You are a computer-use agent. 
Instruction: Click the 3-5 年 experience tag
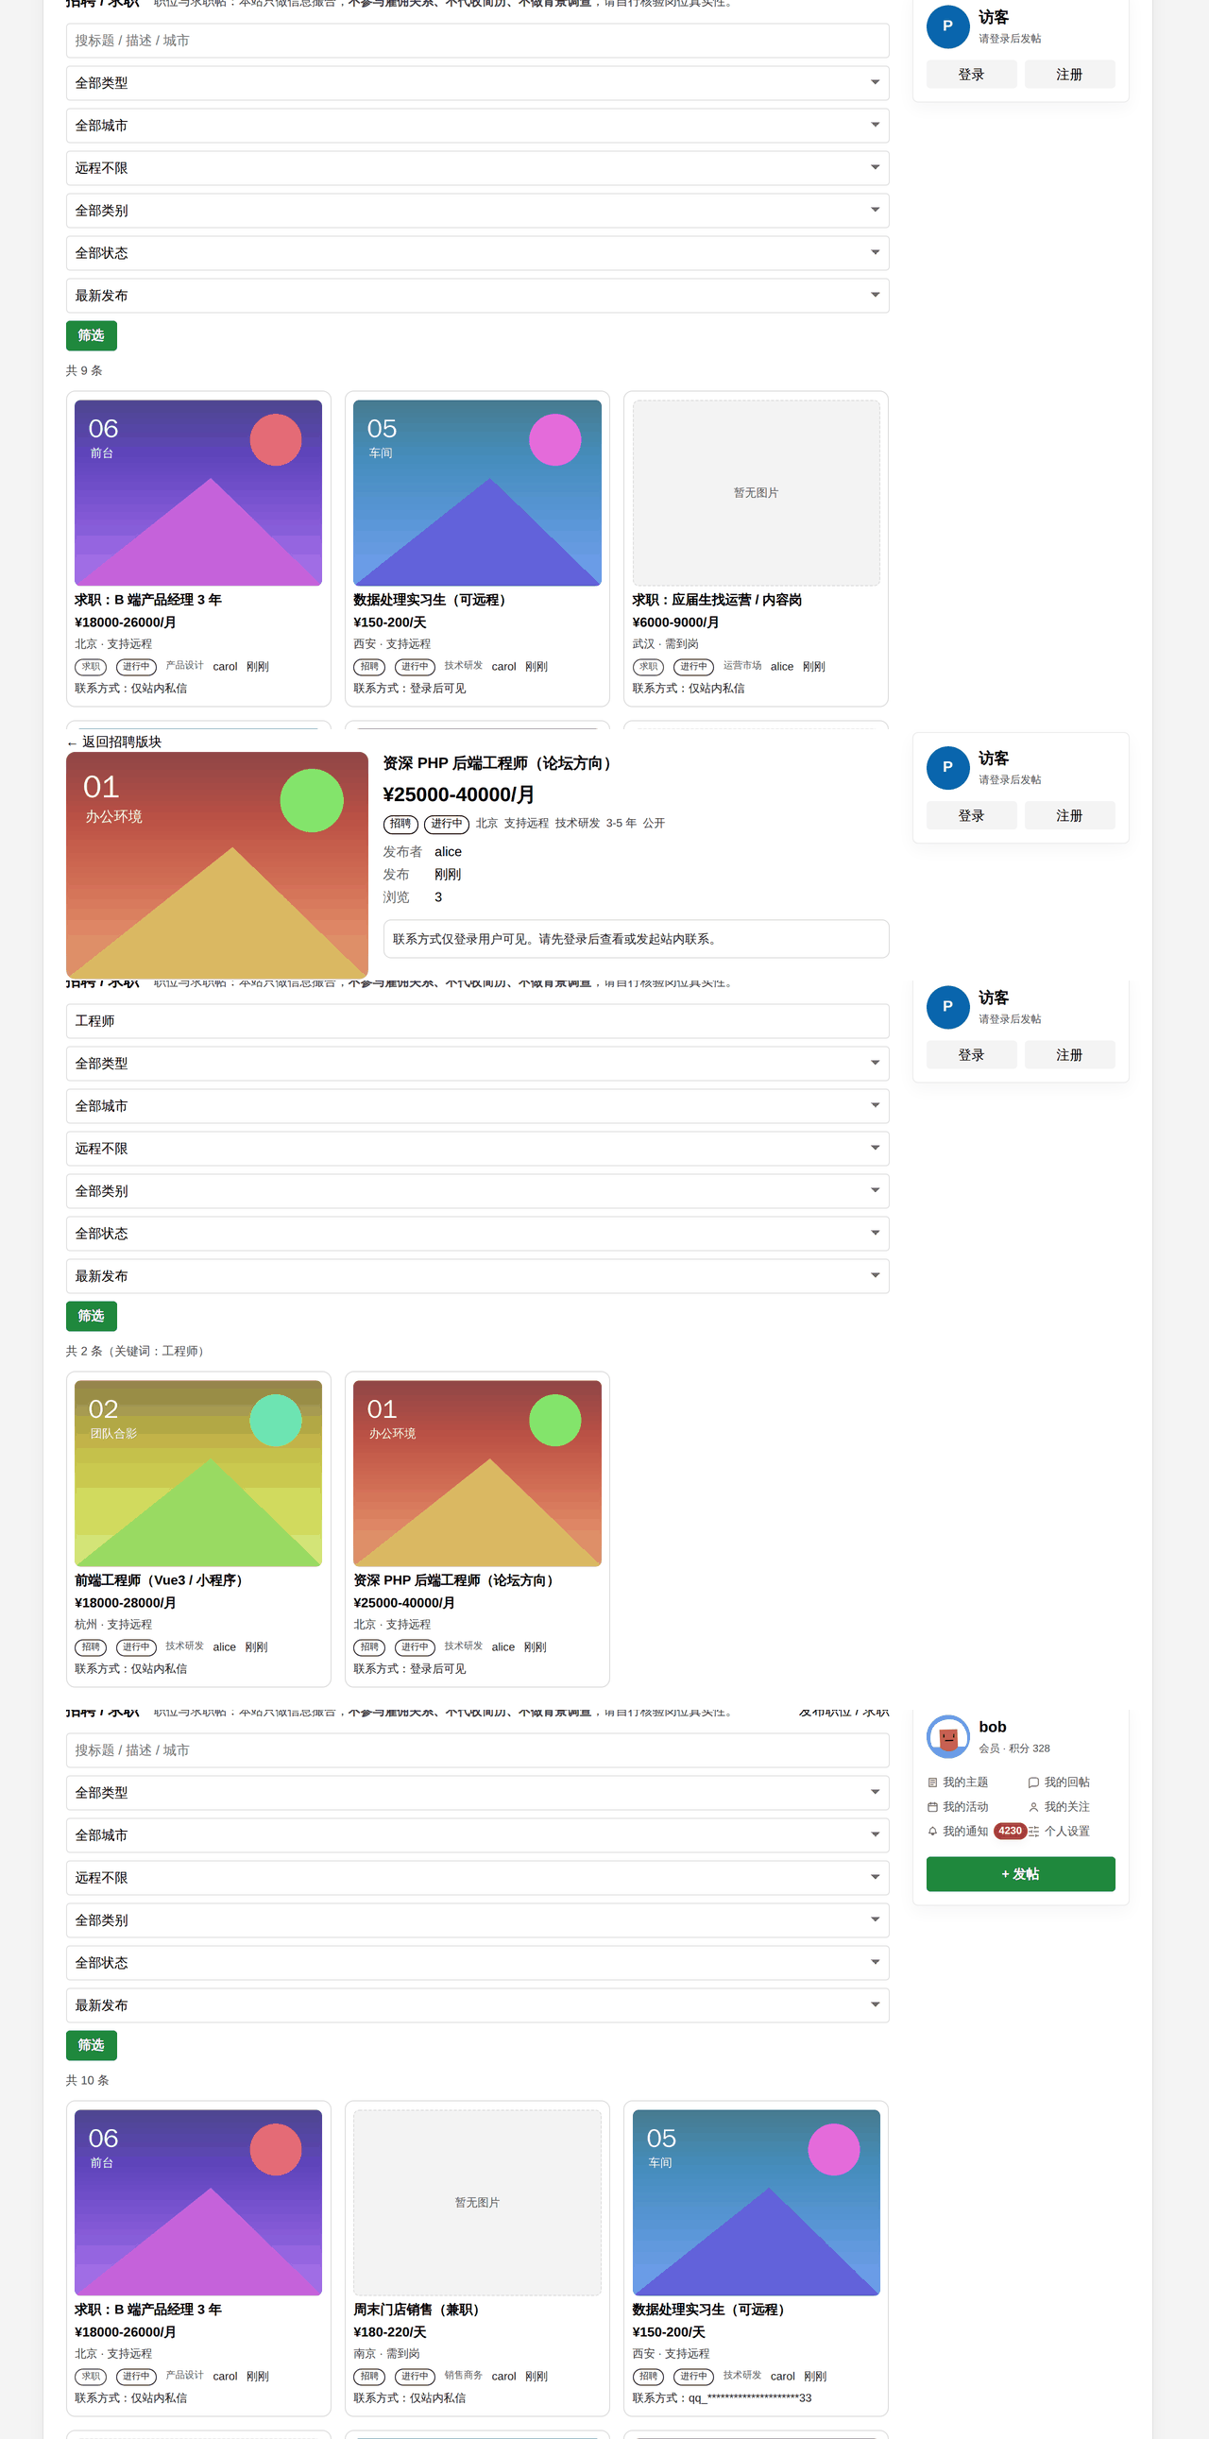[622, 823]
